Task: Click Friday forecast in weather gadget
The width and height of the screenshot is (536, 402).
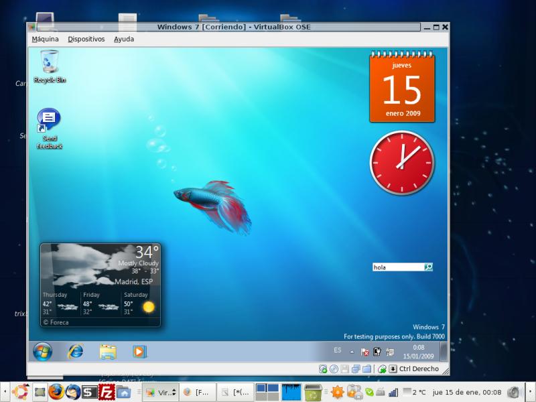Action: click(101, 304)
